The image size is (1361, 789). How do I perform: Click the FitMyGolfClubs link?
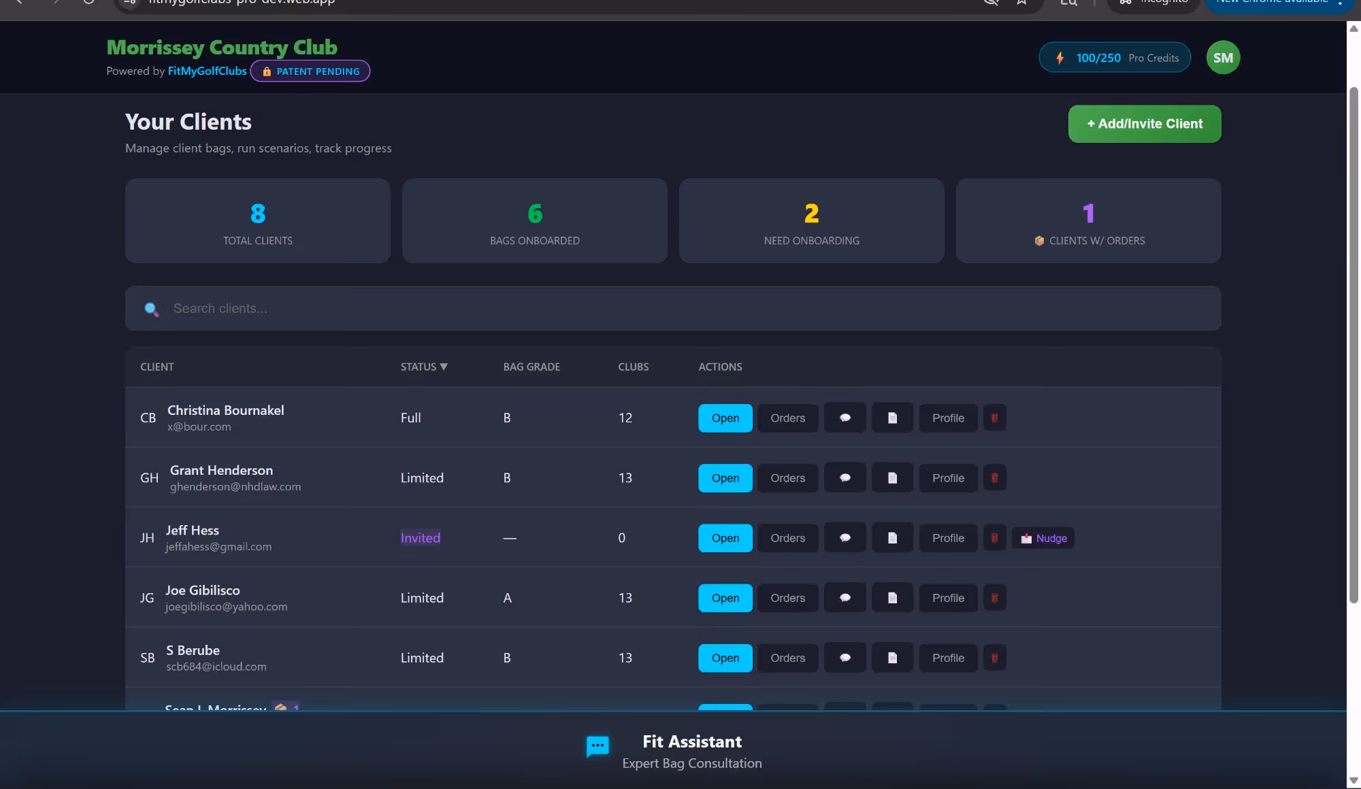point(207,71)
